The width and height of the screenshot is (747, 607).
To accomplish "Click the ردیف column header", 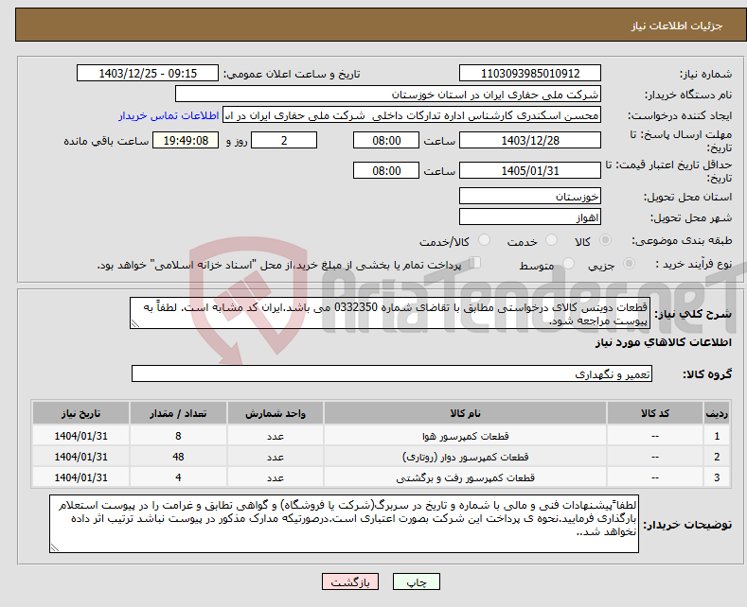I will coord(717,413).
